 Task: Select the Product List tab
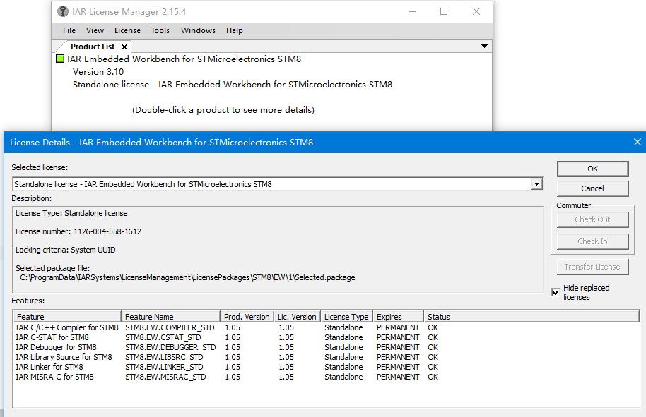(x=93, y=47)
